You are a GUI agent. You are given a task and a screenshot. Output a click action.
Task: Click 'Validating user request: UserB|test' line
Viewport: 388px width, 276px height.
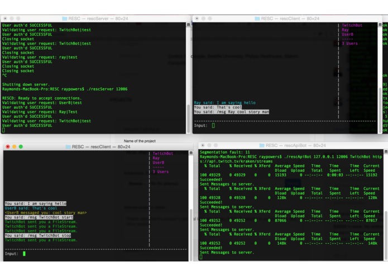(42, 103)
